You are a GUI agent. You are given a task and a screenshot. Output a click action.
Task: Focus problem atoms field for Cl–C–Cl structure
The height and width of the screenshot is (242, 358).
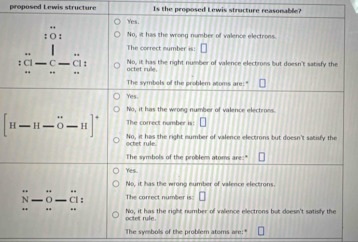click(262, 83)
